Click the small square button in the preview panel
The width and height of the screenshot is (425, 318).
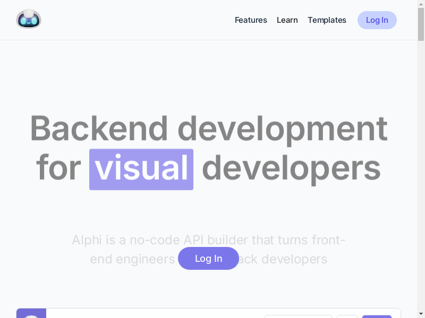(347, 316)
